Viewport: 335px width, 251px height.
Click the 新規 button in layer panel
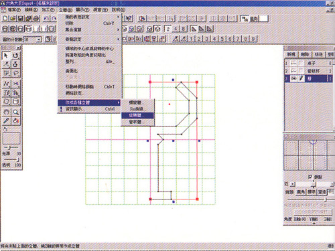pyautogui.click(x=291, y=54)
